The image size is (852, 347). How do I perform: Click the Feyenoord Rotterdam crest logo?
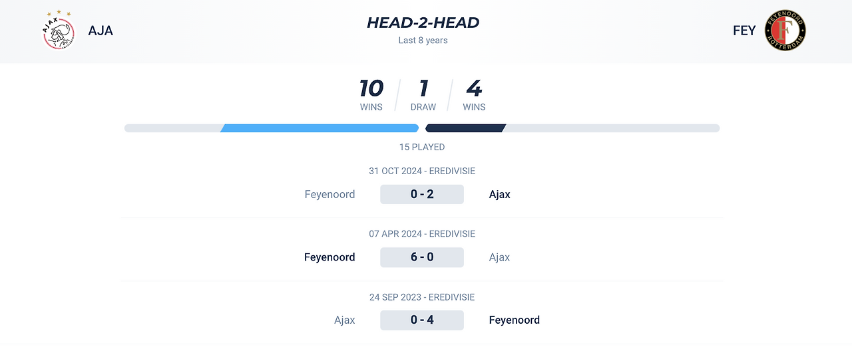pos(786,31)
